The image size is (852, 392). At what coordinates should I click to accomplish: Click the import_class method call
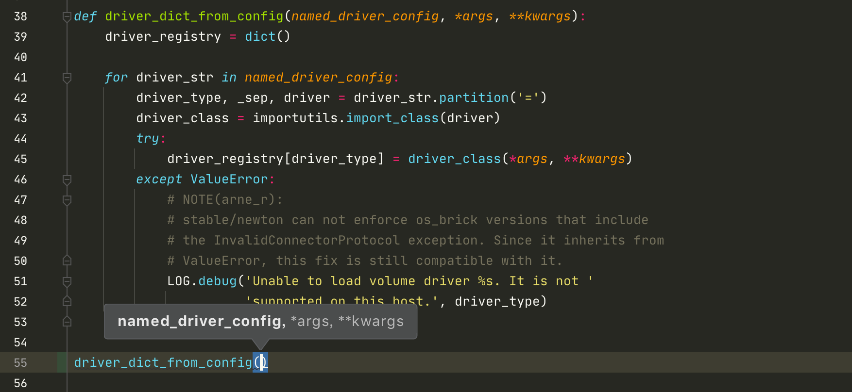tap(392, 118)
